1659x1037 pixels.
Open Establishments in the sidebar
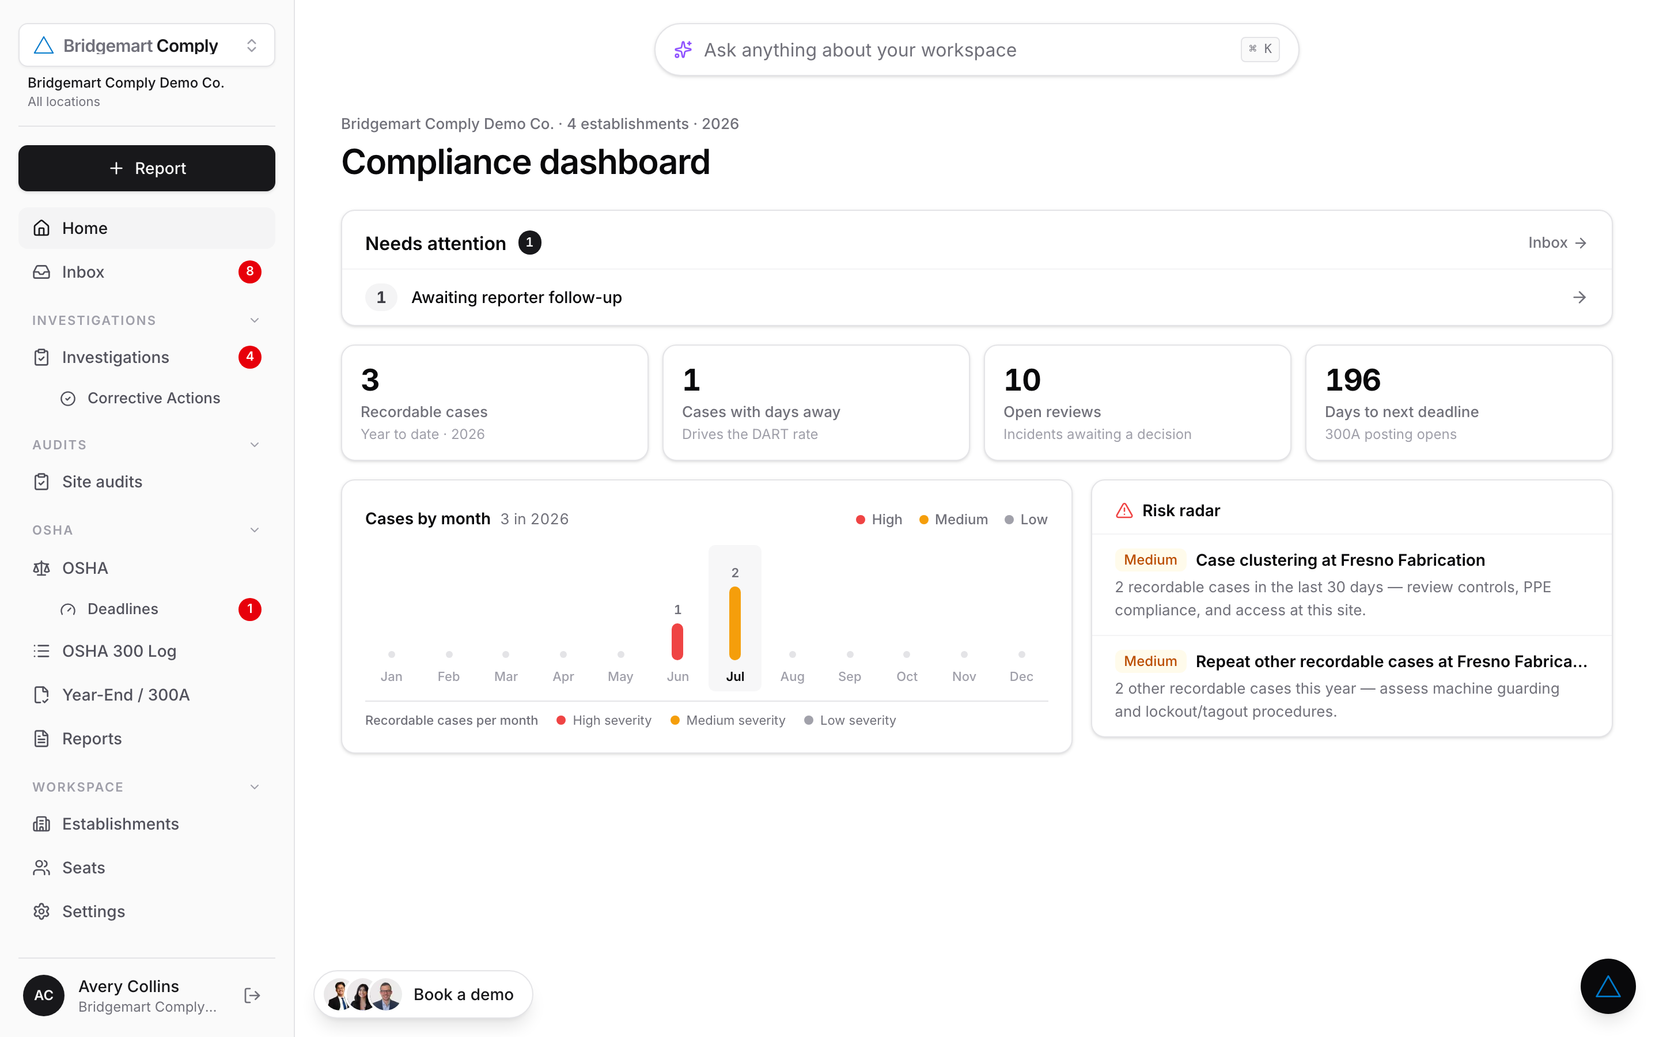coord(147,824)
